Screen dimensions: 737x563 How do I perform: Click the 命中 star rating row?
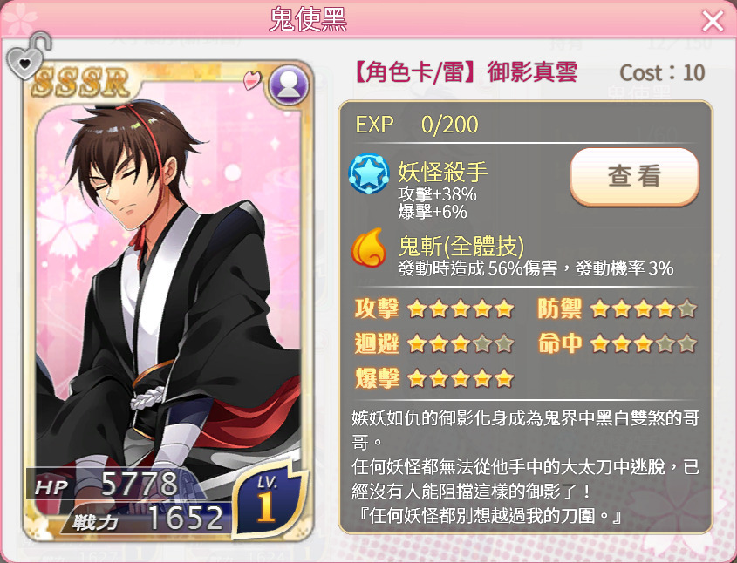(618, 343)
